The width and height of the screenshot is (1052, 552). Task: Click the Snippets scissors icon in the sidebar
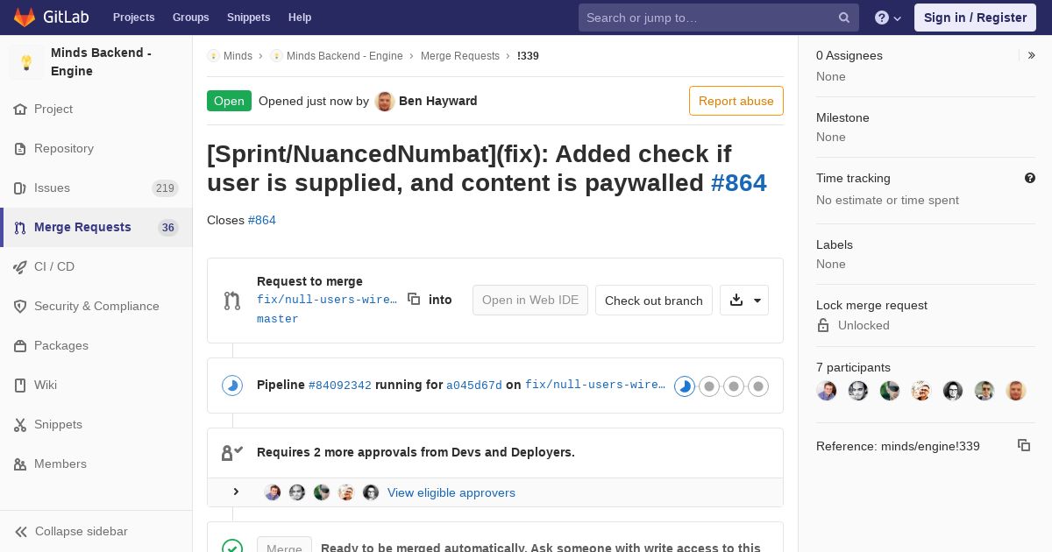click(x=20, y=425)
